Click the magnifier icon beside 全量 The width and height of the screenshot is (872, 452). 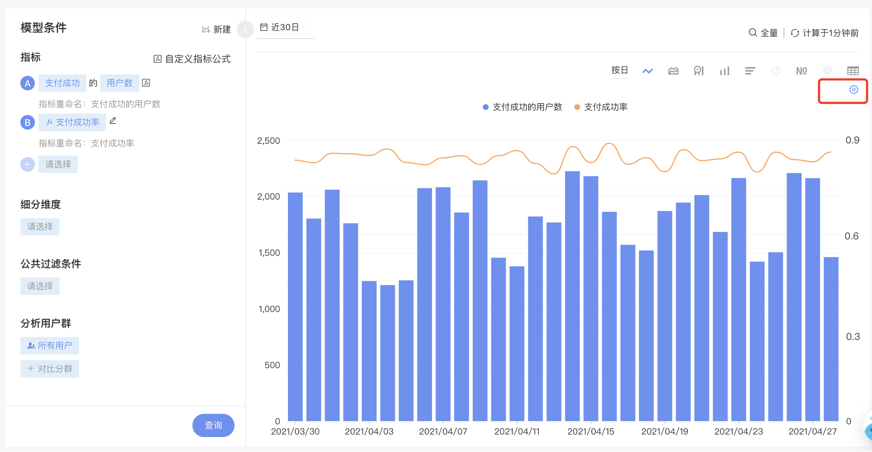(753, 33)
